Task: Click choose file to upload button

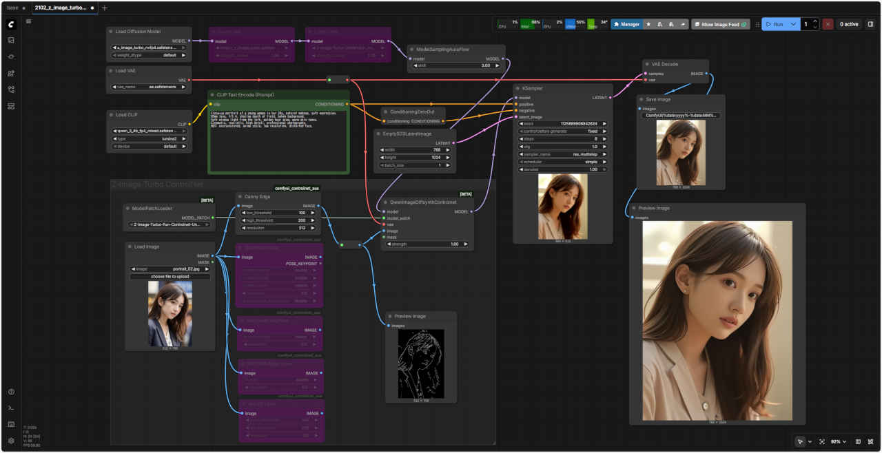Action: [x=170, y=277]
